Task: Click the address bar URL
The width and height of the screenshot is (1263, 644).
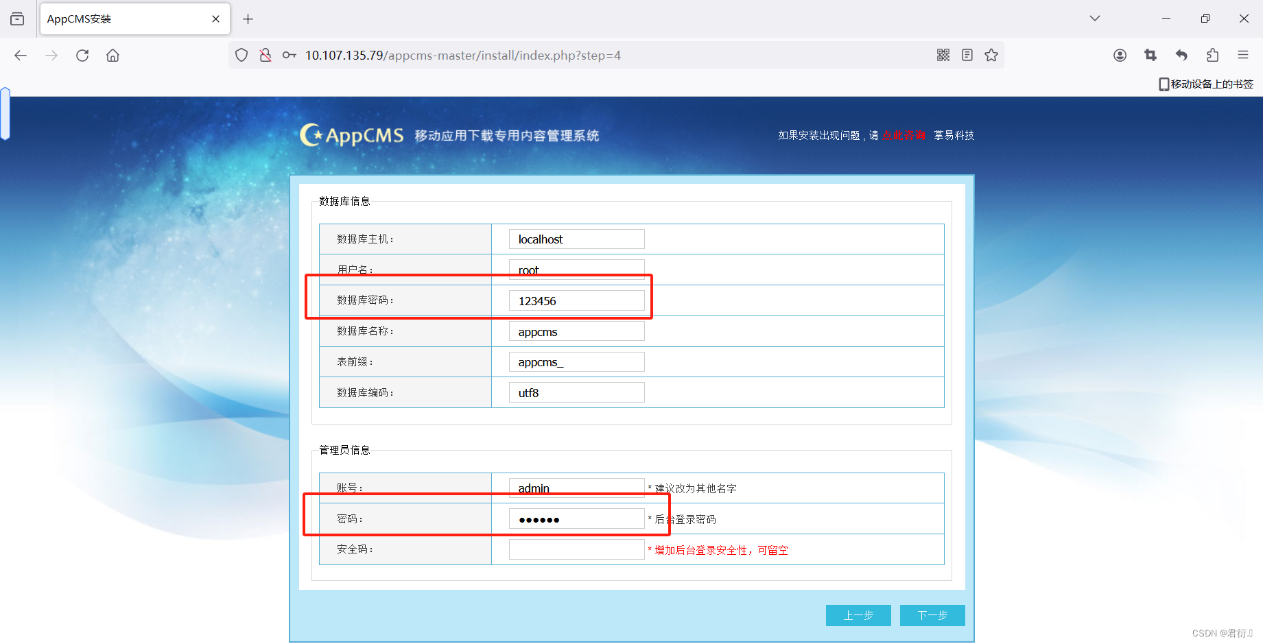Action: (463, 56)
